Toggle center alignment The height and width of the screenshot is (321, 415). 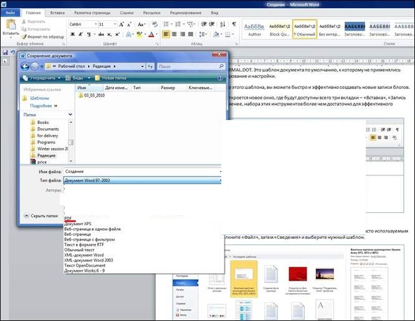(x=174, y=34)
